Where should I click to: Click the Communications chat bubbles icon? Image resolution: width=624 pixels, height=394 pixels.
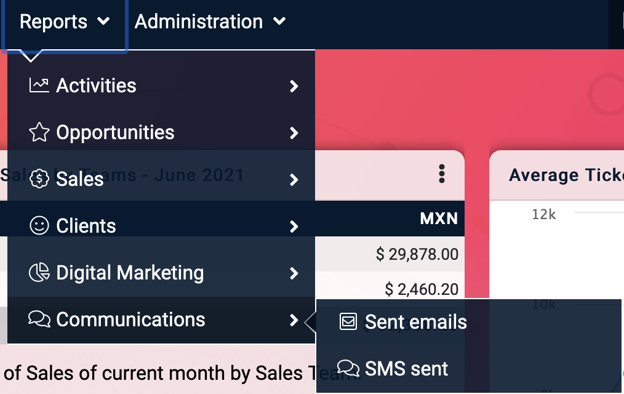point(39,319)
